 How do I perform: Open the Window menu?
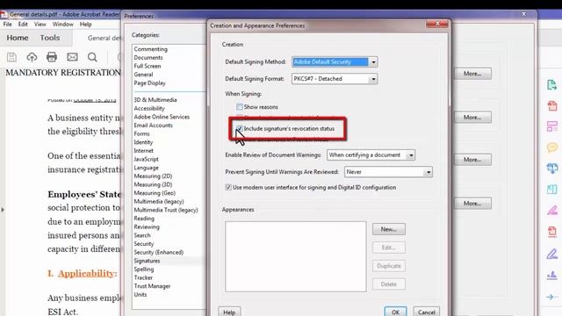62,24
